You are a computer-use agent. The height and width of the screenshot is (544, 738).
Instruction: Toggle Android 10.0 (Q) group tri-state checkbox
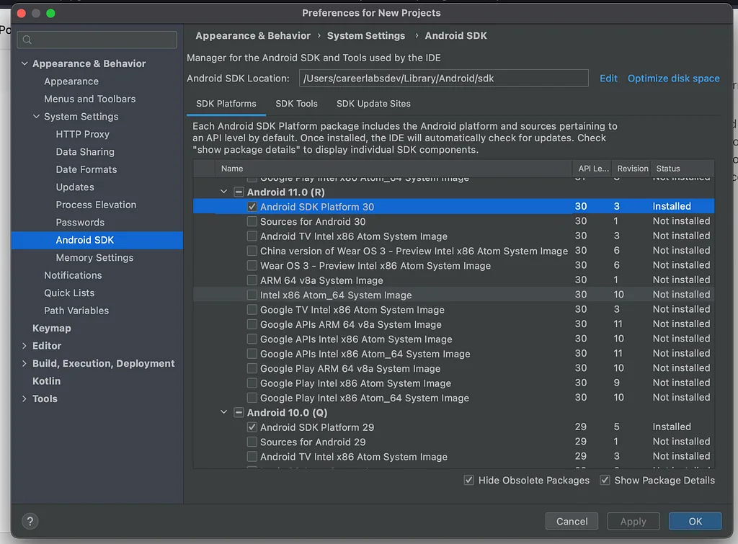pyautogui.click(x=239, y=413)
